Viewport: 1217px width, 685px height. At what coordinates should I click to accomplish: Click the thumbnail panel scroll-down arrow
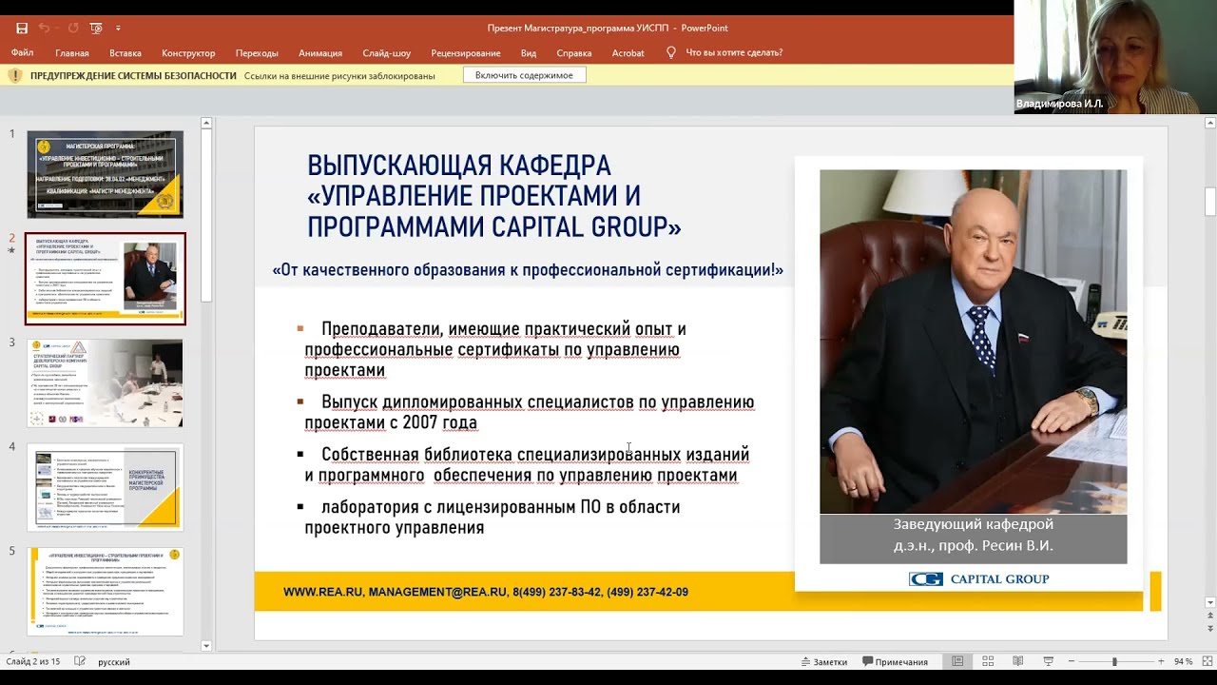[x=206, y=646]
